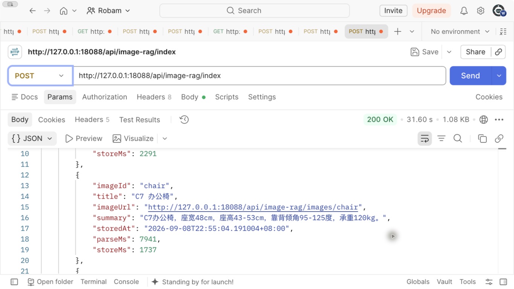Open the No environment dropdown

pos(460,32)
